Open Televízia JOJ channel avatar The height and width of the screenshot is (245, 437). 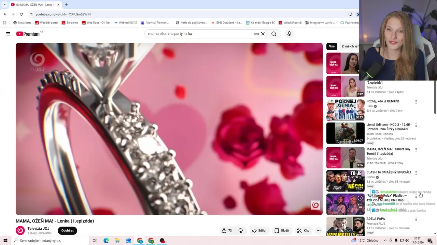point(20,230)
